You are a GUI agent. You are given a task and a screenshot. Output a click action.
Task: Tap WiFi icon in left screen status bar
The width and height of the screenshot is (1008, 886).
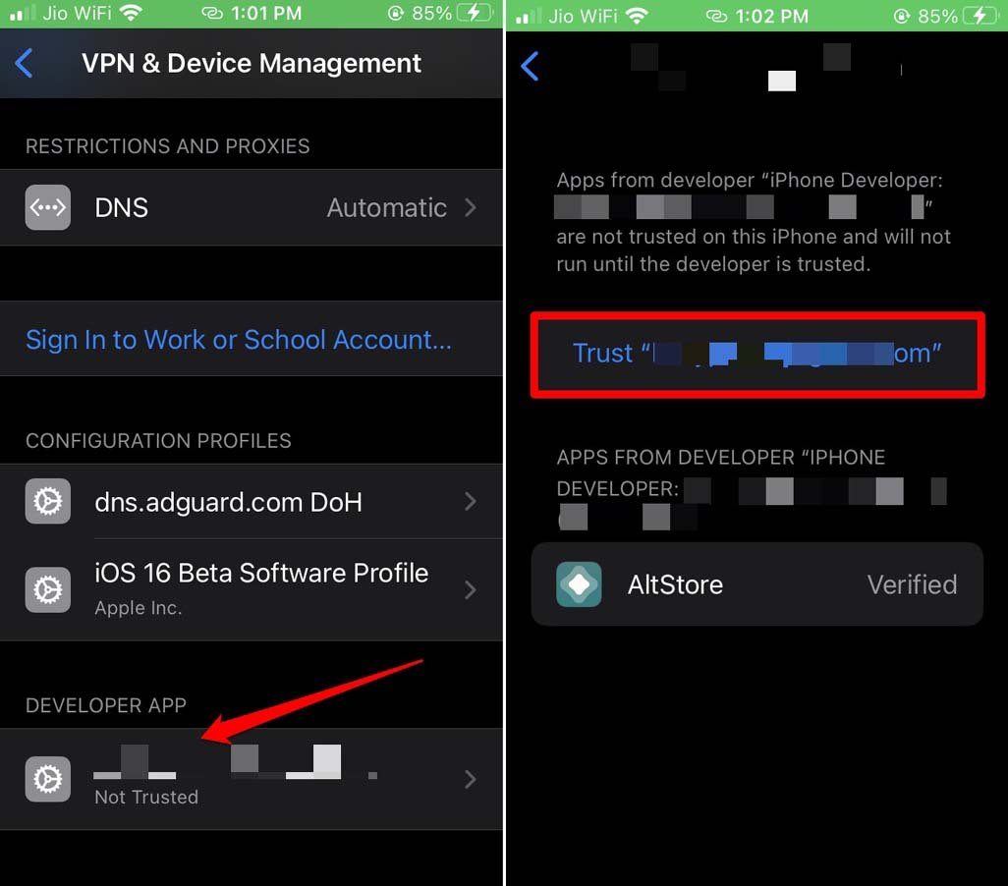click(131, 13)
